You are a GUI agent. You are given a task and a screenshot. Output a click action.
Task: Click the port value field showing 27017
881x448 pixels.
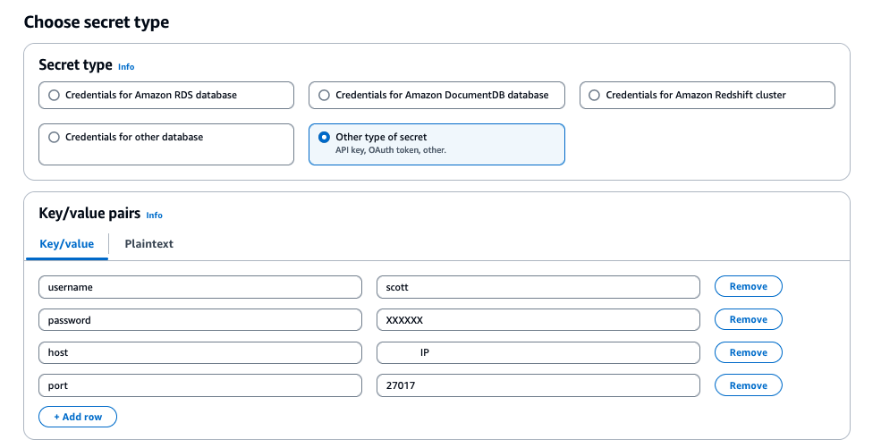(x=538, y=385)
